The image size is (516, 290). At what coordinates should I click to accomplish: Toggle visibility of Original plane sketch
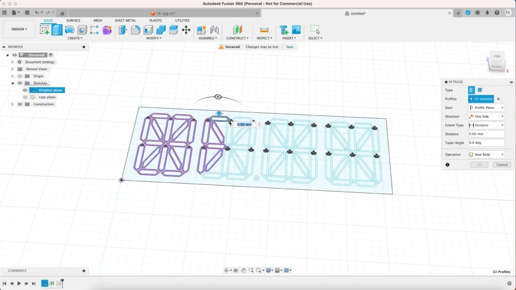pos(25,90)
